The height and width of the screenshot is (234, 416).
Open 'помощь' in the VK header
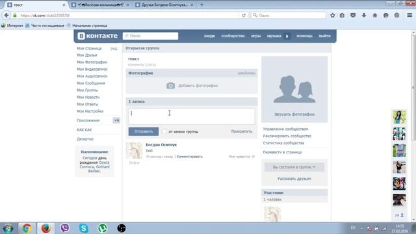point(304,36)
